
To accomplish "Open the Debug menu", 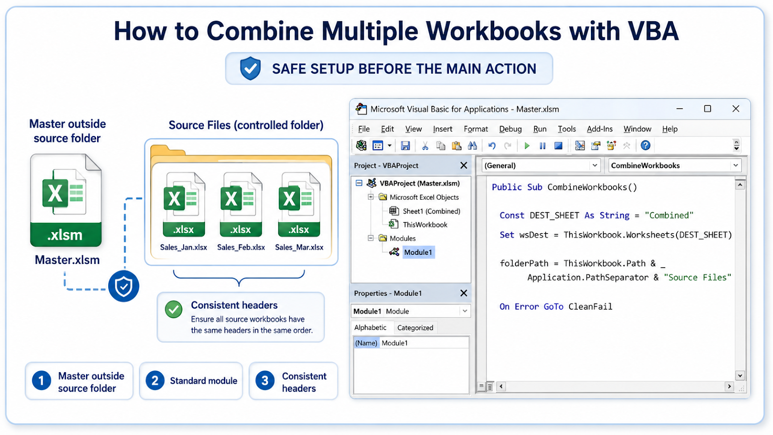I will click(511, 129).
